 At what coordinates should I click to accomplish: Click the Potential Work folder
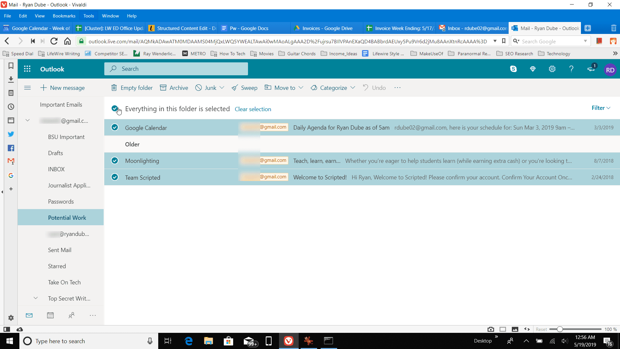coord(67,218)
